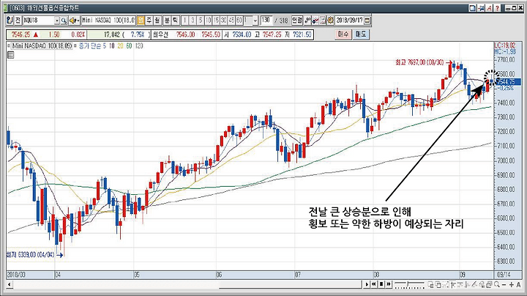
Task: Click the minus zoom-out icon
Action: click(504, 285)
